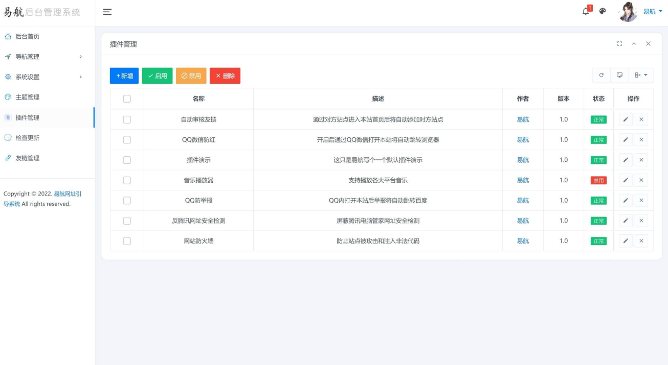The image size is (668, 365).
Task: Click the 新增 add button
Action: pos(124,76)
